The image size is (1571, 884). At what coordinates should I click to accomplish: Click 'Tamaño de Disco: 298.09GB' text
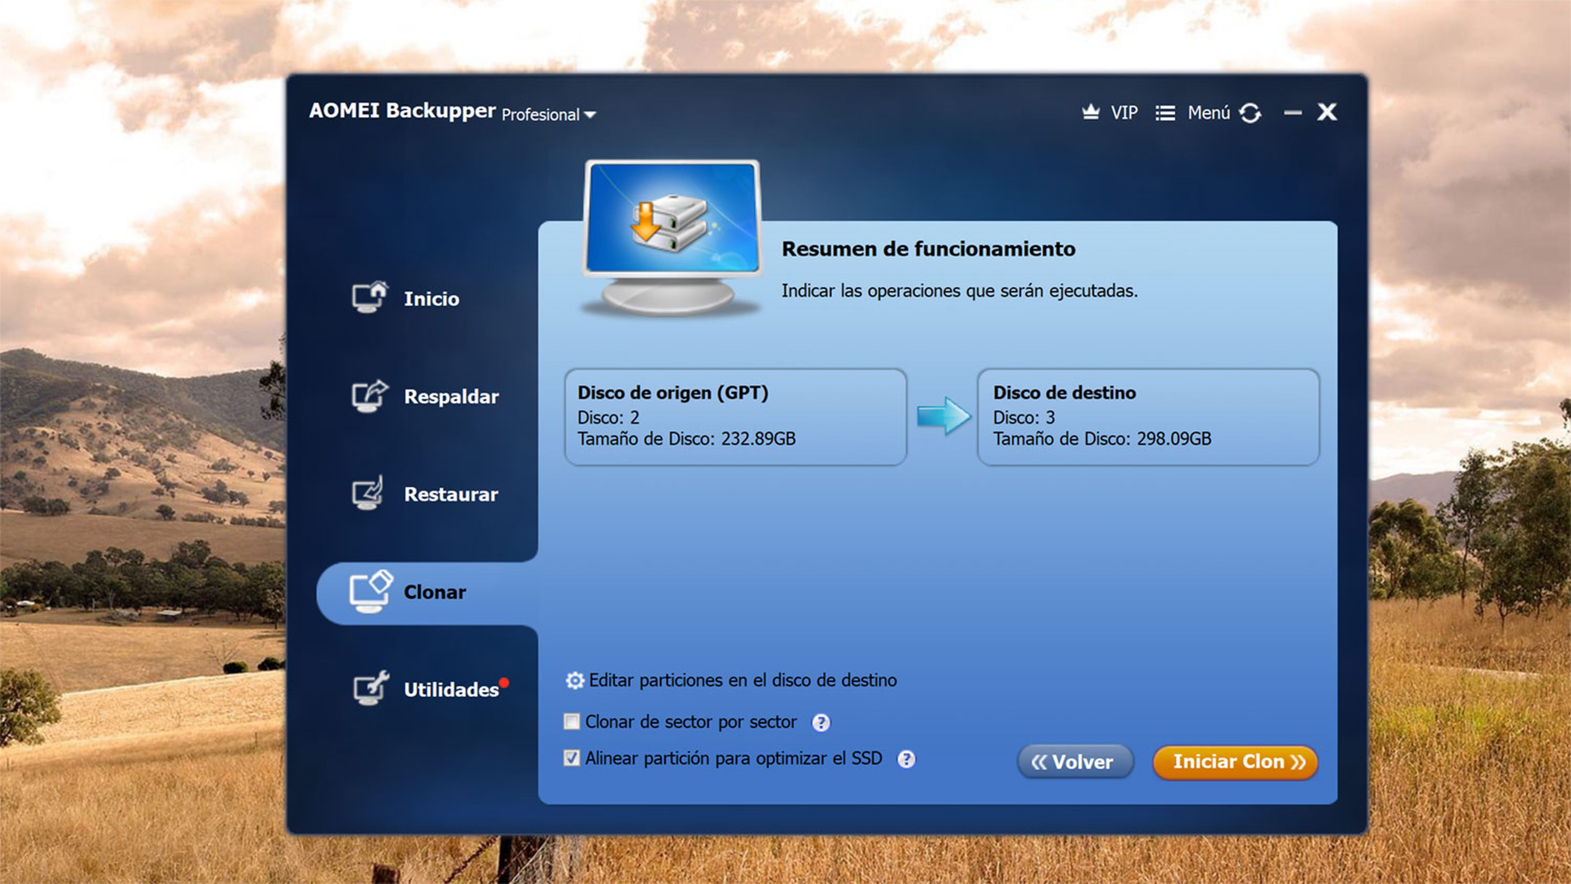point(1102,439)
